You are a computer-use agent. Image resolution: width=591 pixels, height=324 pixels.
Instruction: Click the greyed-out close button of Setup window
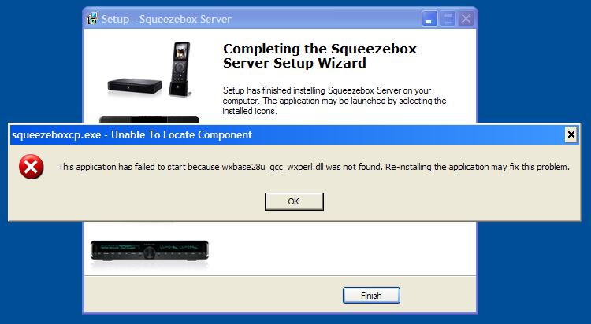466,18
